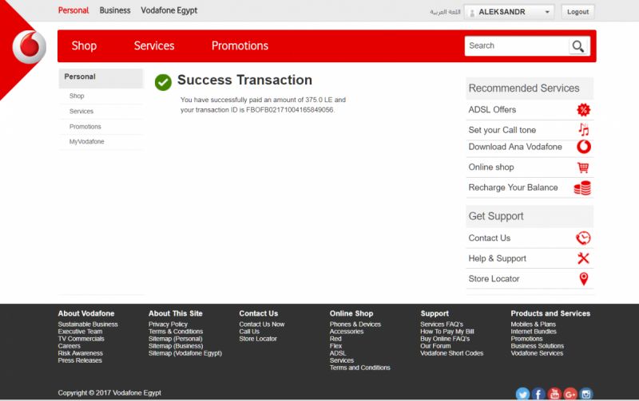Open Contact Us Now footer link
The height and width of the screenshot is (401, 639).
click(x=262, y=324)
